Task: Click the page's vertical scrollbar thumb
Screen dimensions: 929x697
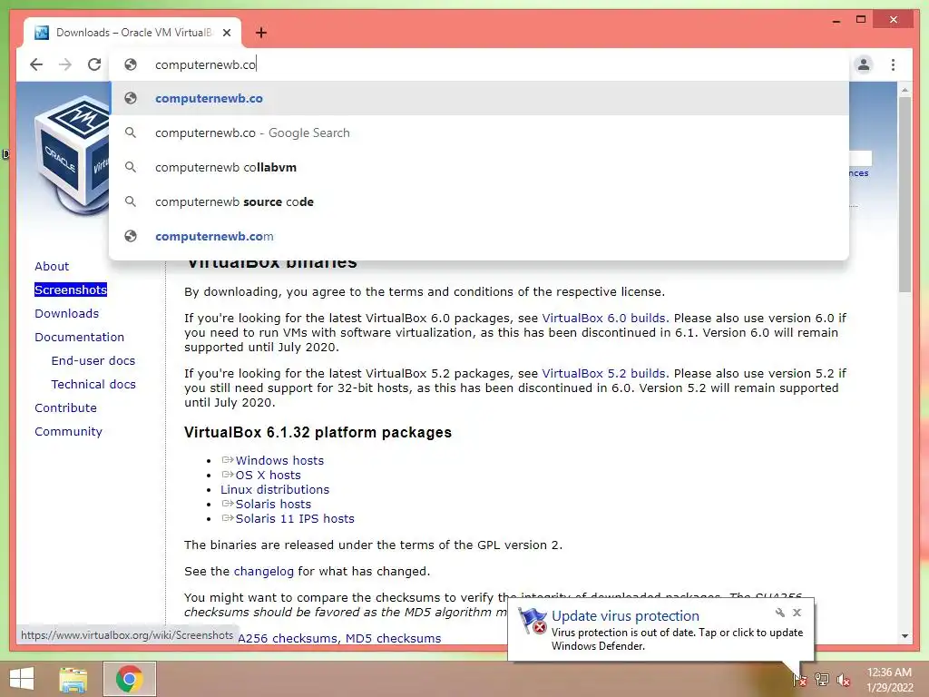Action: pos(905,194)
